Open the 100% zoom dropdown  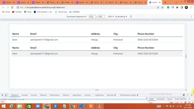(110, 16)
